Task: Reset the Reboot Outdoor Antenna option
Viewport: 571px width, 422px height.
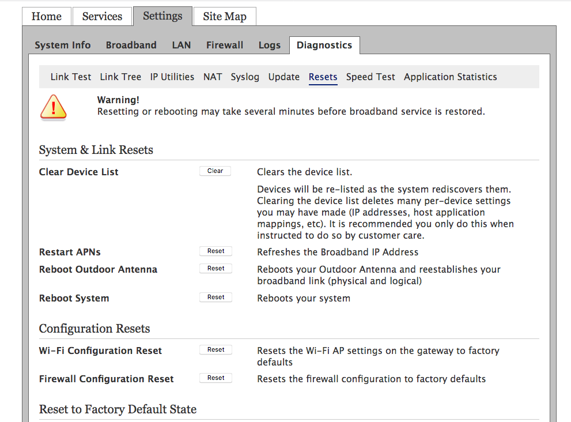Action: tap(215, 269)
